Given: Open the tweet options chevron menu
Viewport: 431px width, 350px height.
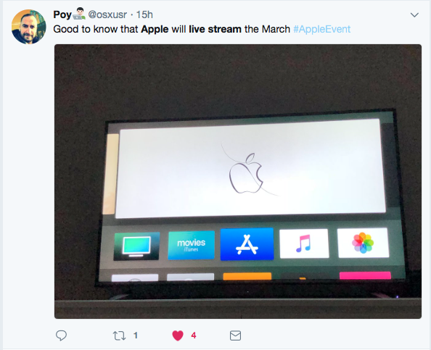Looking at the screenshot, I should coord(414,14).
